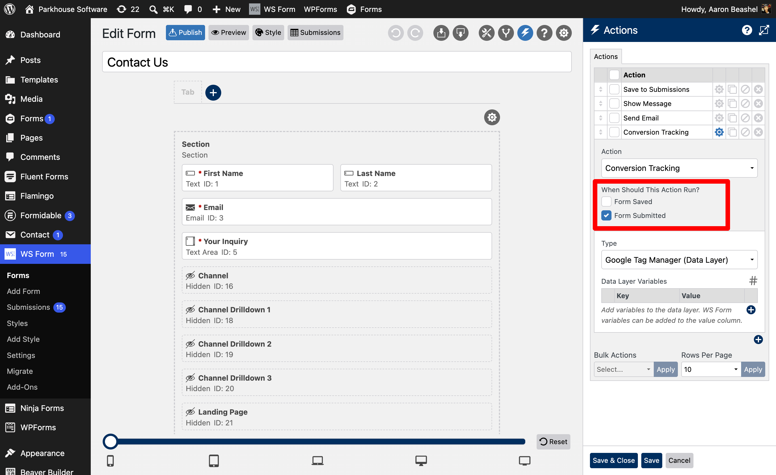
Task: Enable the Form Saved checkbox
Action: point(606,202)
